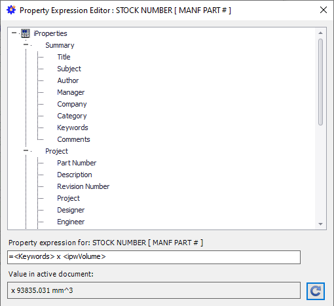This screenshot has height=306, width=334.
Task: Select the Title property
Action: pos(64,57)
